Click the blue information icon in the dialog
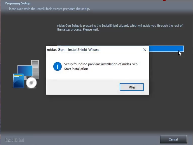This screenshot has width=193, height=145. point(57,66)
